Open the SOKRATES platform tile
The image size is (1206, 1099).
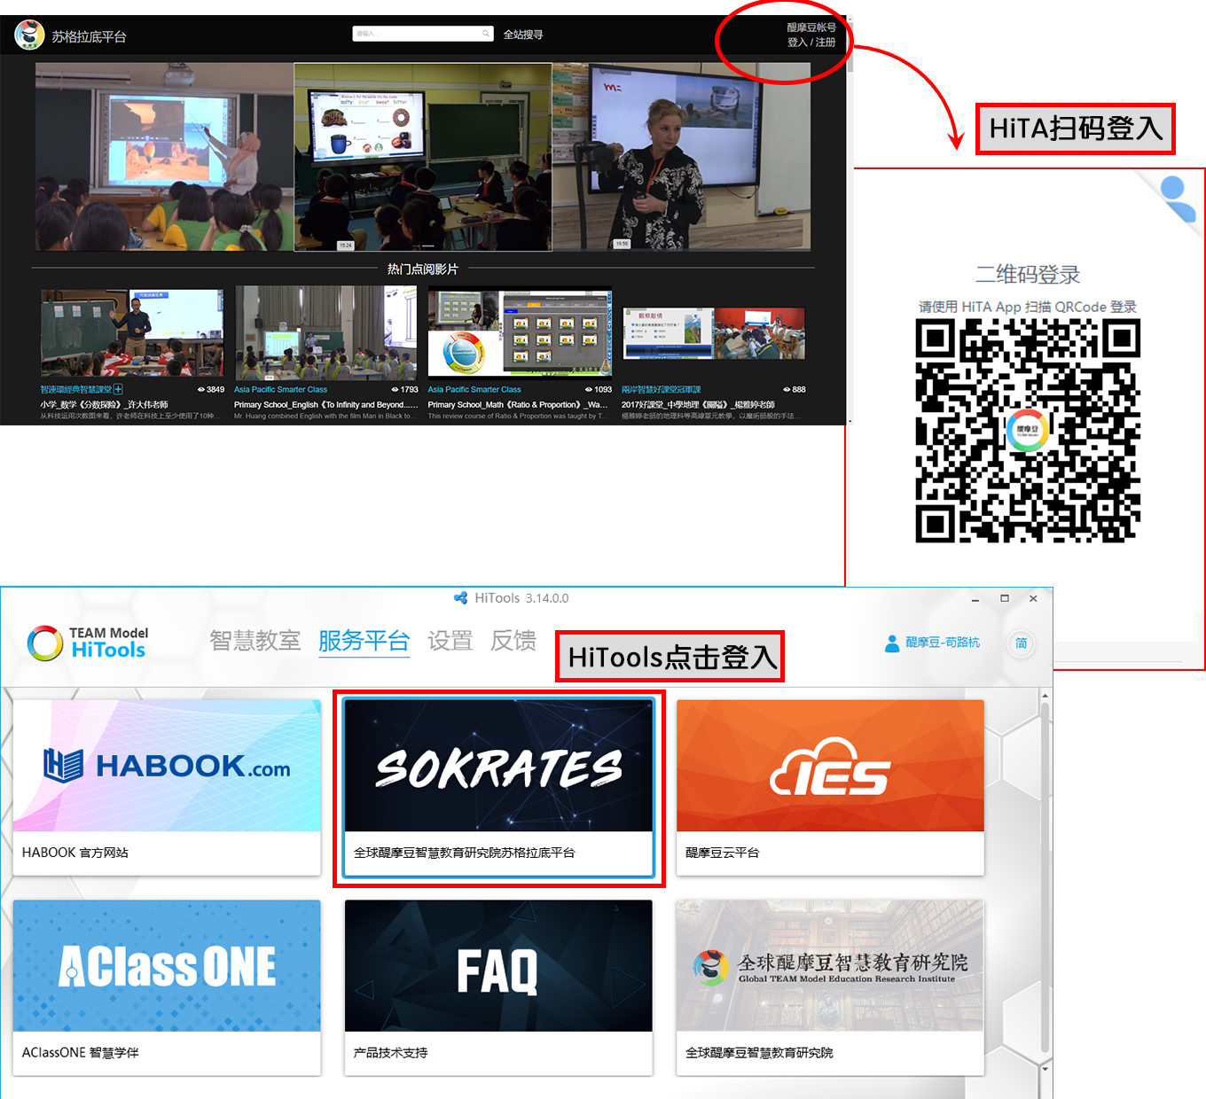[498, 786]
